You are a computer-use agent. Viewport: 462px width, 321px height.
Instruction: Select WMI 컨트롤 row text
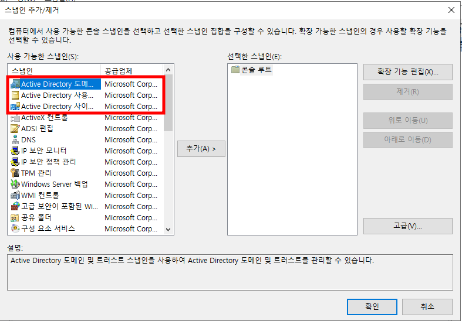point(40,195)
